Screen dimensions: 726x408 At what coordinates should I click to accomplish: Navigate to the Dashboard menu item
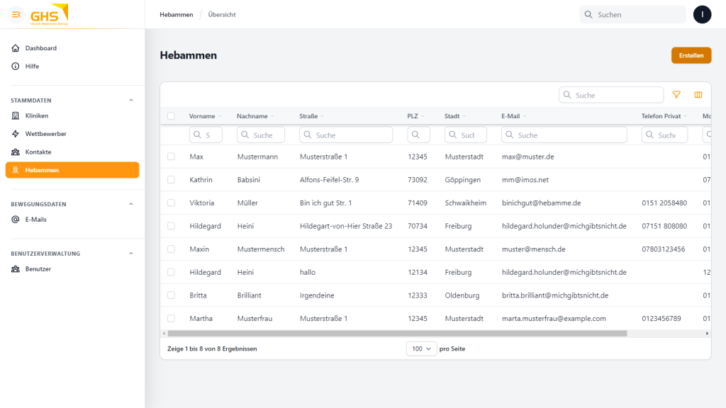(40, 48)
